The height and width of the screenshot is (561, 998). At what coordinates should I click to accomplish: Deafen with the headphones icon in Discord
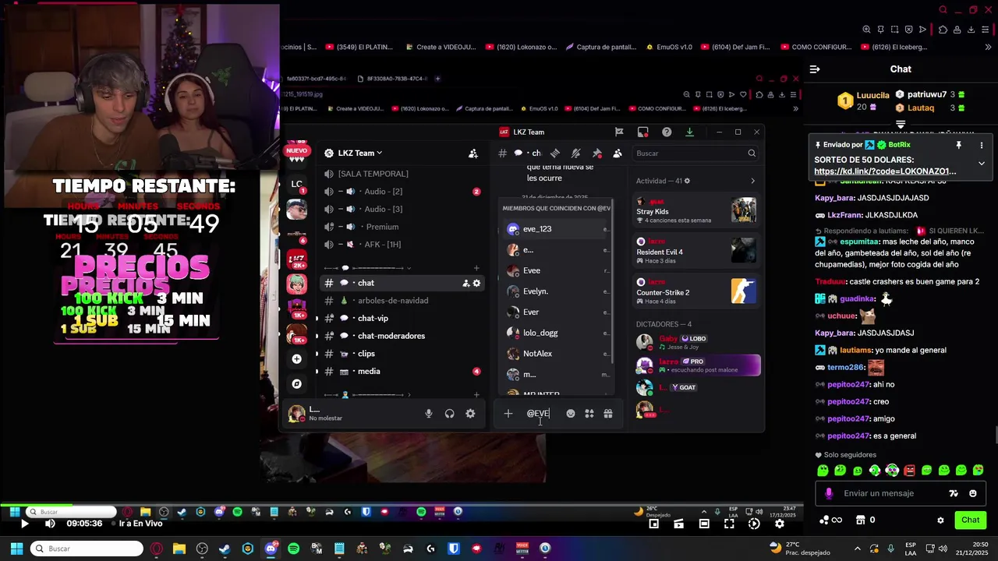(x=449, y=414)
